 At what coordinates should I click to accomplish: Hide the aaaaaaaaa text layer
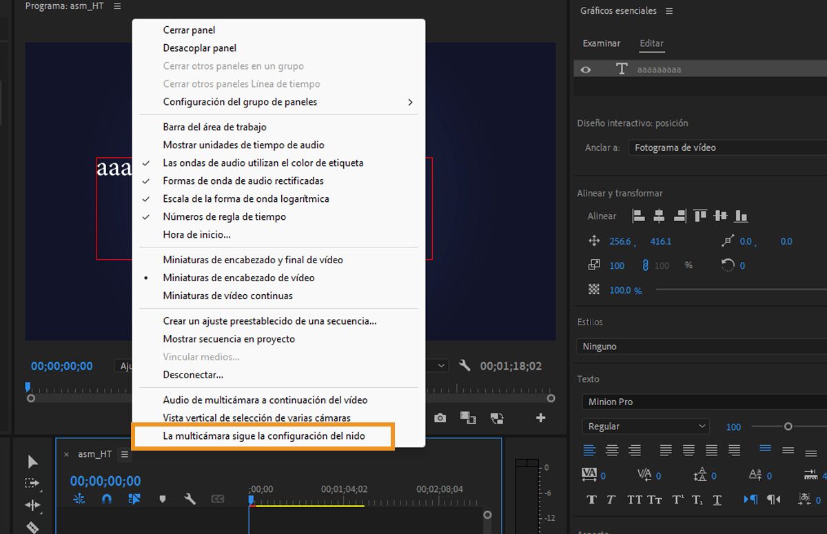pos(586,70)
